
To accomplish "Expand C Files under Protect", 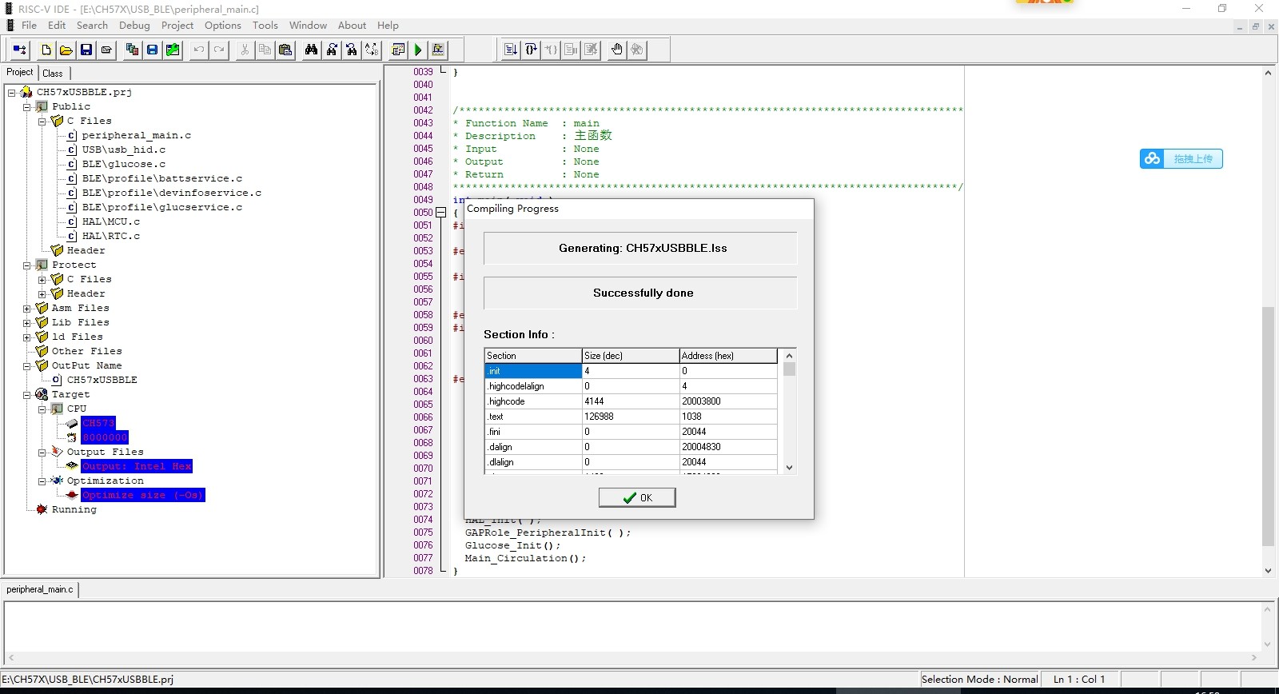I will coord(42,280).
